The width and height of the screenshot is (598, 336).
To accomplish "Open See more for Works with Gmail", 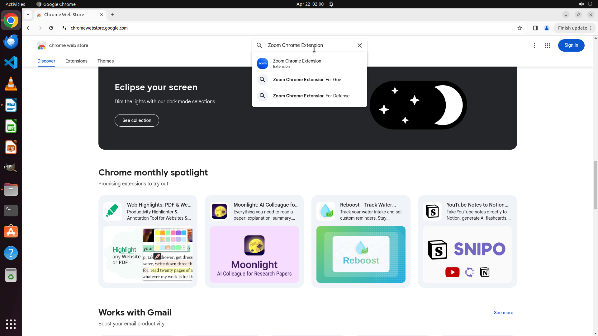I will click(x=503, y=313).
